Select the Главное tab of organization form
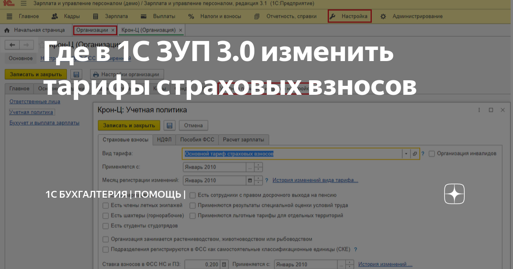This screenshot has width=513, height=269. [19, 88]
